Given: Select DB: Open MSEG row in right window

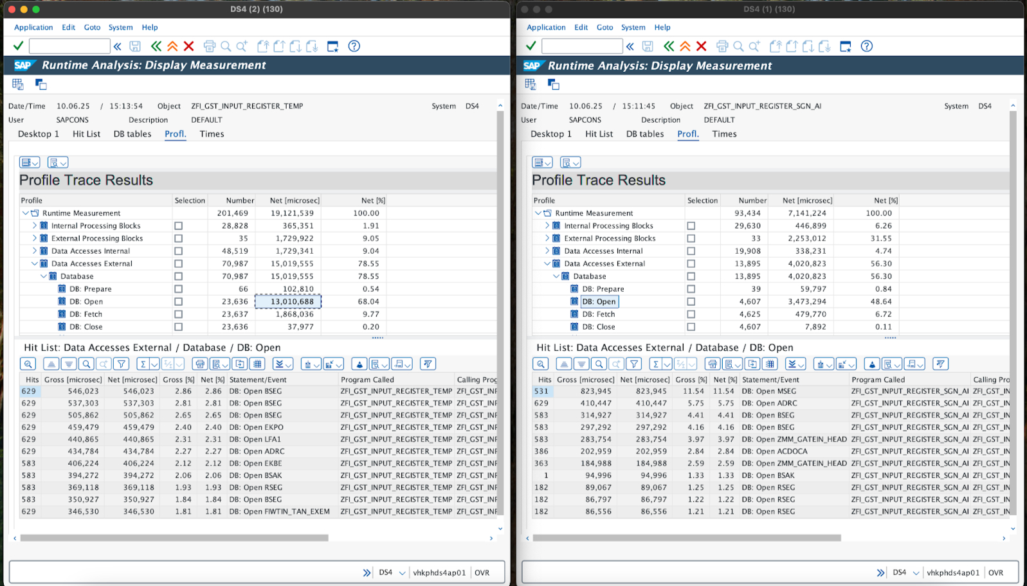Looking at the screenshot, I should click(x=772, y=391).
